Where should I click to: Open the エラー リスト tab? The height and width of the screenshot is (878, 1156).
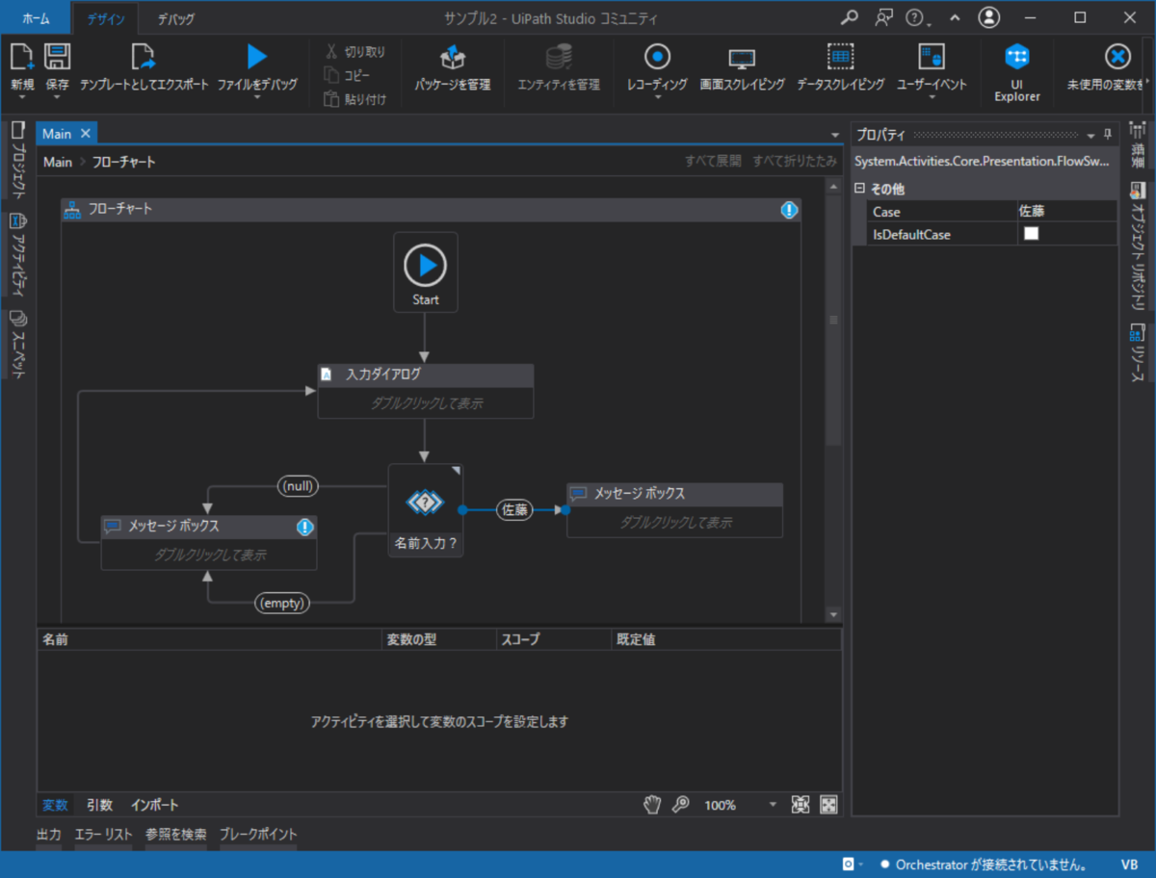[104, 835]
